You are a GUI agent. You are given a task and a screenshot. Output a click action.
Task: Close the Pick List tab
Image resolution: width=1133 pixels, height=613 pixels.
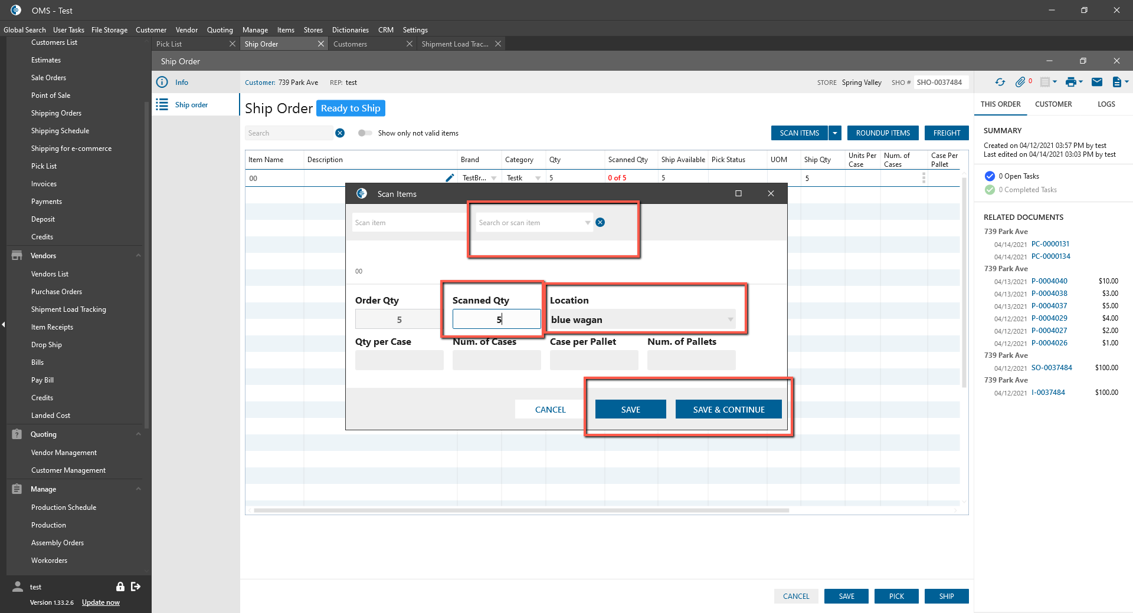coord(233,44)
